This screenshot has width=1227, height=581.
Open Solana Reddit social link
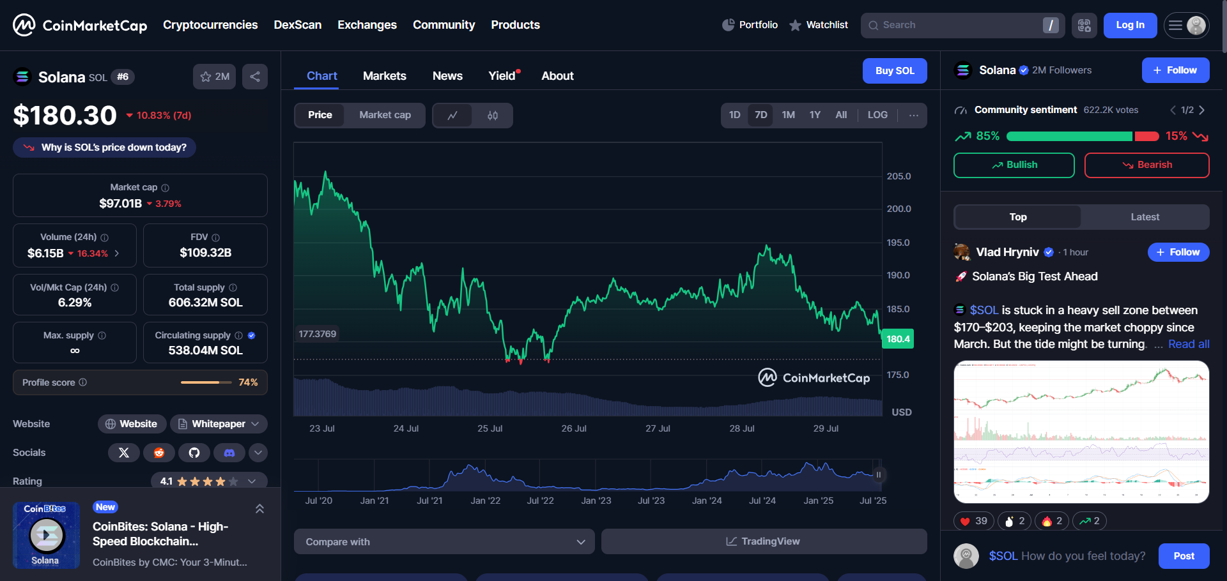(x=159, y=453)
